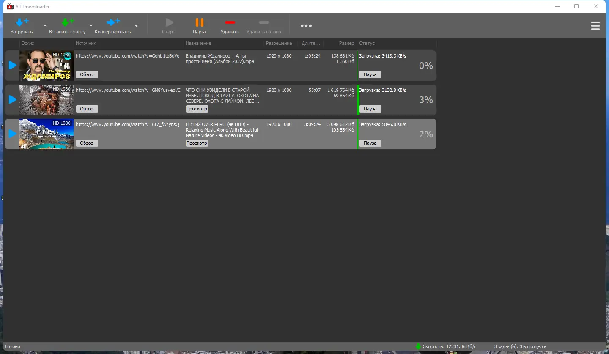Click the FLYING OVER PERU destination filename
609x354 pixels.
(x=222, y=130)
